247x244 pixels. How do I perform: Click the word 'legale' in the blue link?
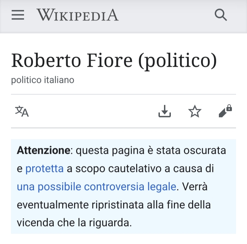coord(162,186)
